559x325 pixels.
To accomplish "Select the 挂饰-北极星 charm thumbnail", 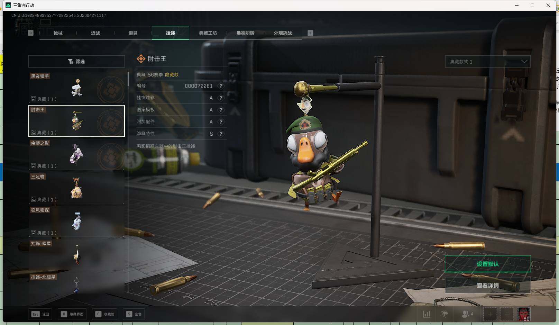I will [76, 283].
